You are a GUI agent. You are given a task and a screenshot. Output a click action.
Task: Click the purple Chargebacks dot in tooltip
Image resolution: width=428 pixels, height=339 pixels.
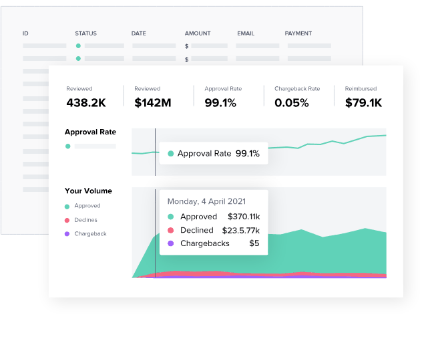click(171, 243)
